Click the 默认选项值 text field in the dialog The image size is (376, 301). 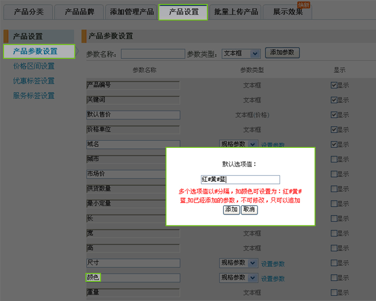pyautogui.click(x=240, y=179)
